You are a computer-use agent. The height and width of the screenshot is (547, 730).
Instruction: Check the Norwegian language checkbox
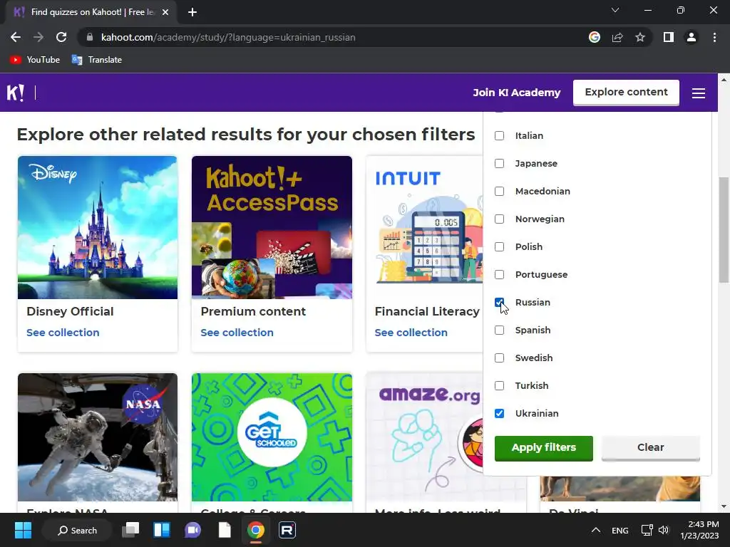(x=499, y=219)
